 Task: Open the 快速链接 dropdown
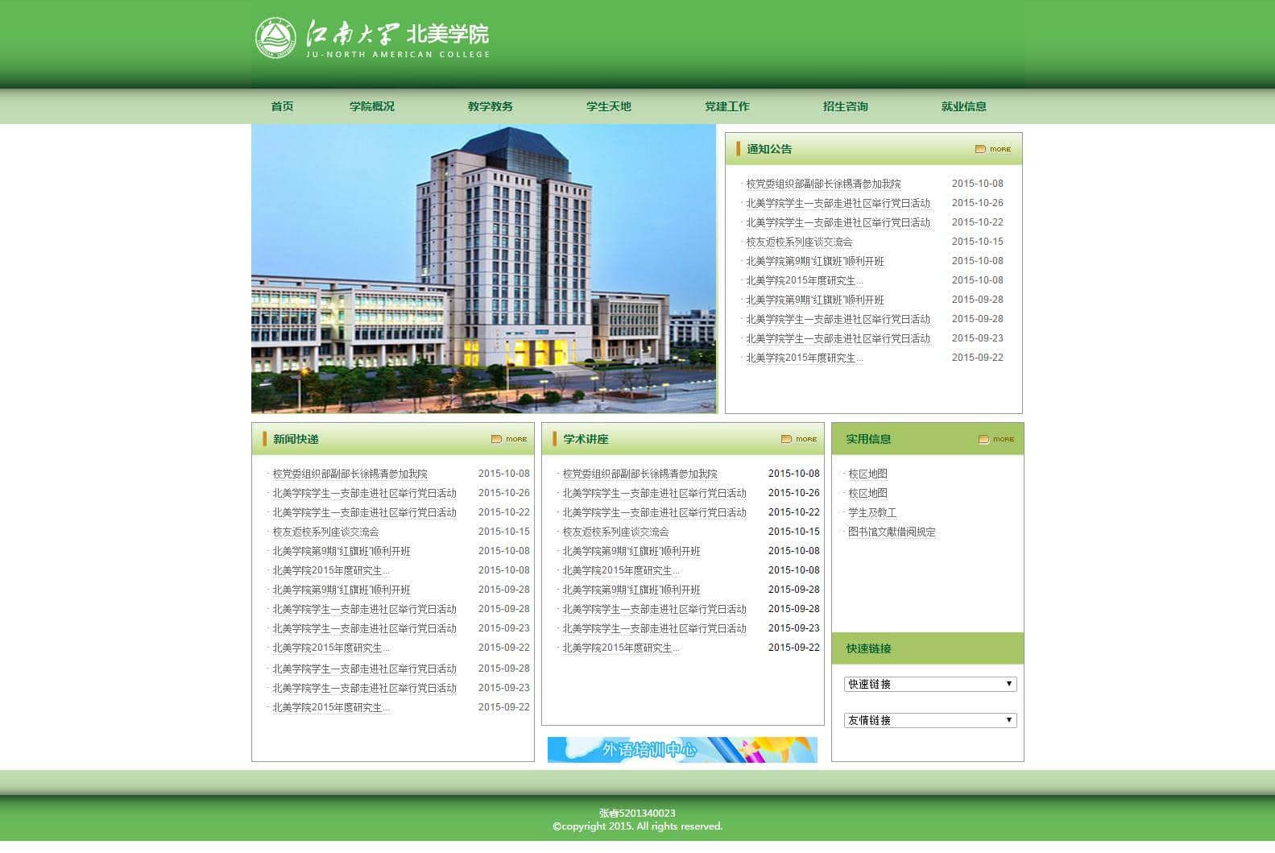(929, 684)
